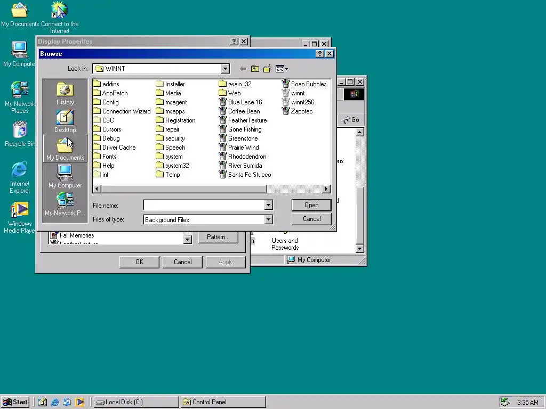The width and height of the screenshot is (546, 409).
Task: Expand the File name dropdown arrow
Action: [268, 206]
